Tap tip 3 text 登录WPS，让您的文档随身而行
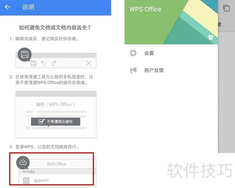Viewport: 235px width, 188px height. pyautogui.click(x=47, y=147)
